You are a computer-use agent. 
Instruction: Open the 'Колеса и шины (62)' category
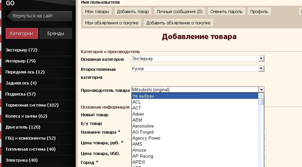click(26, 116)
